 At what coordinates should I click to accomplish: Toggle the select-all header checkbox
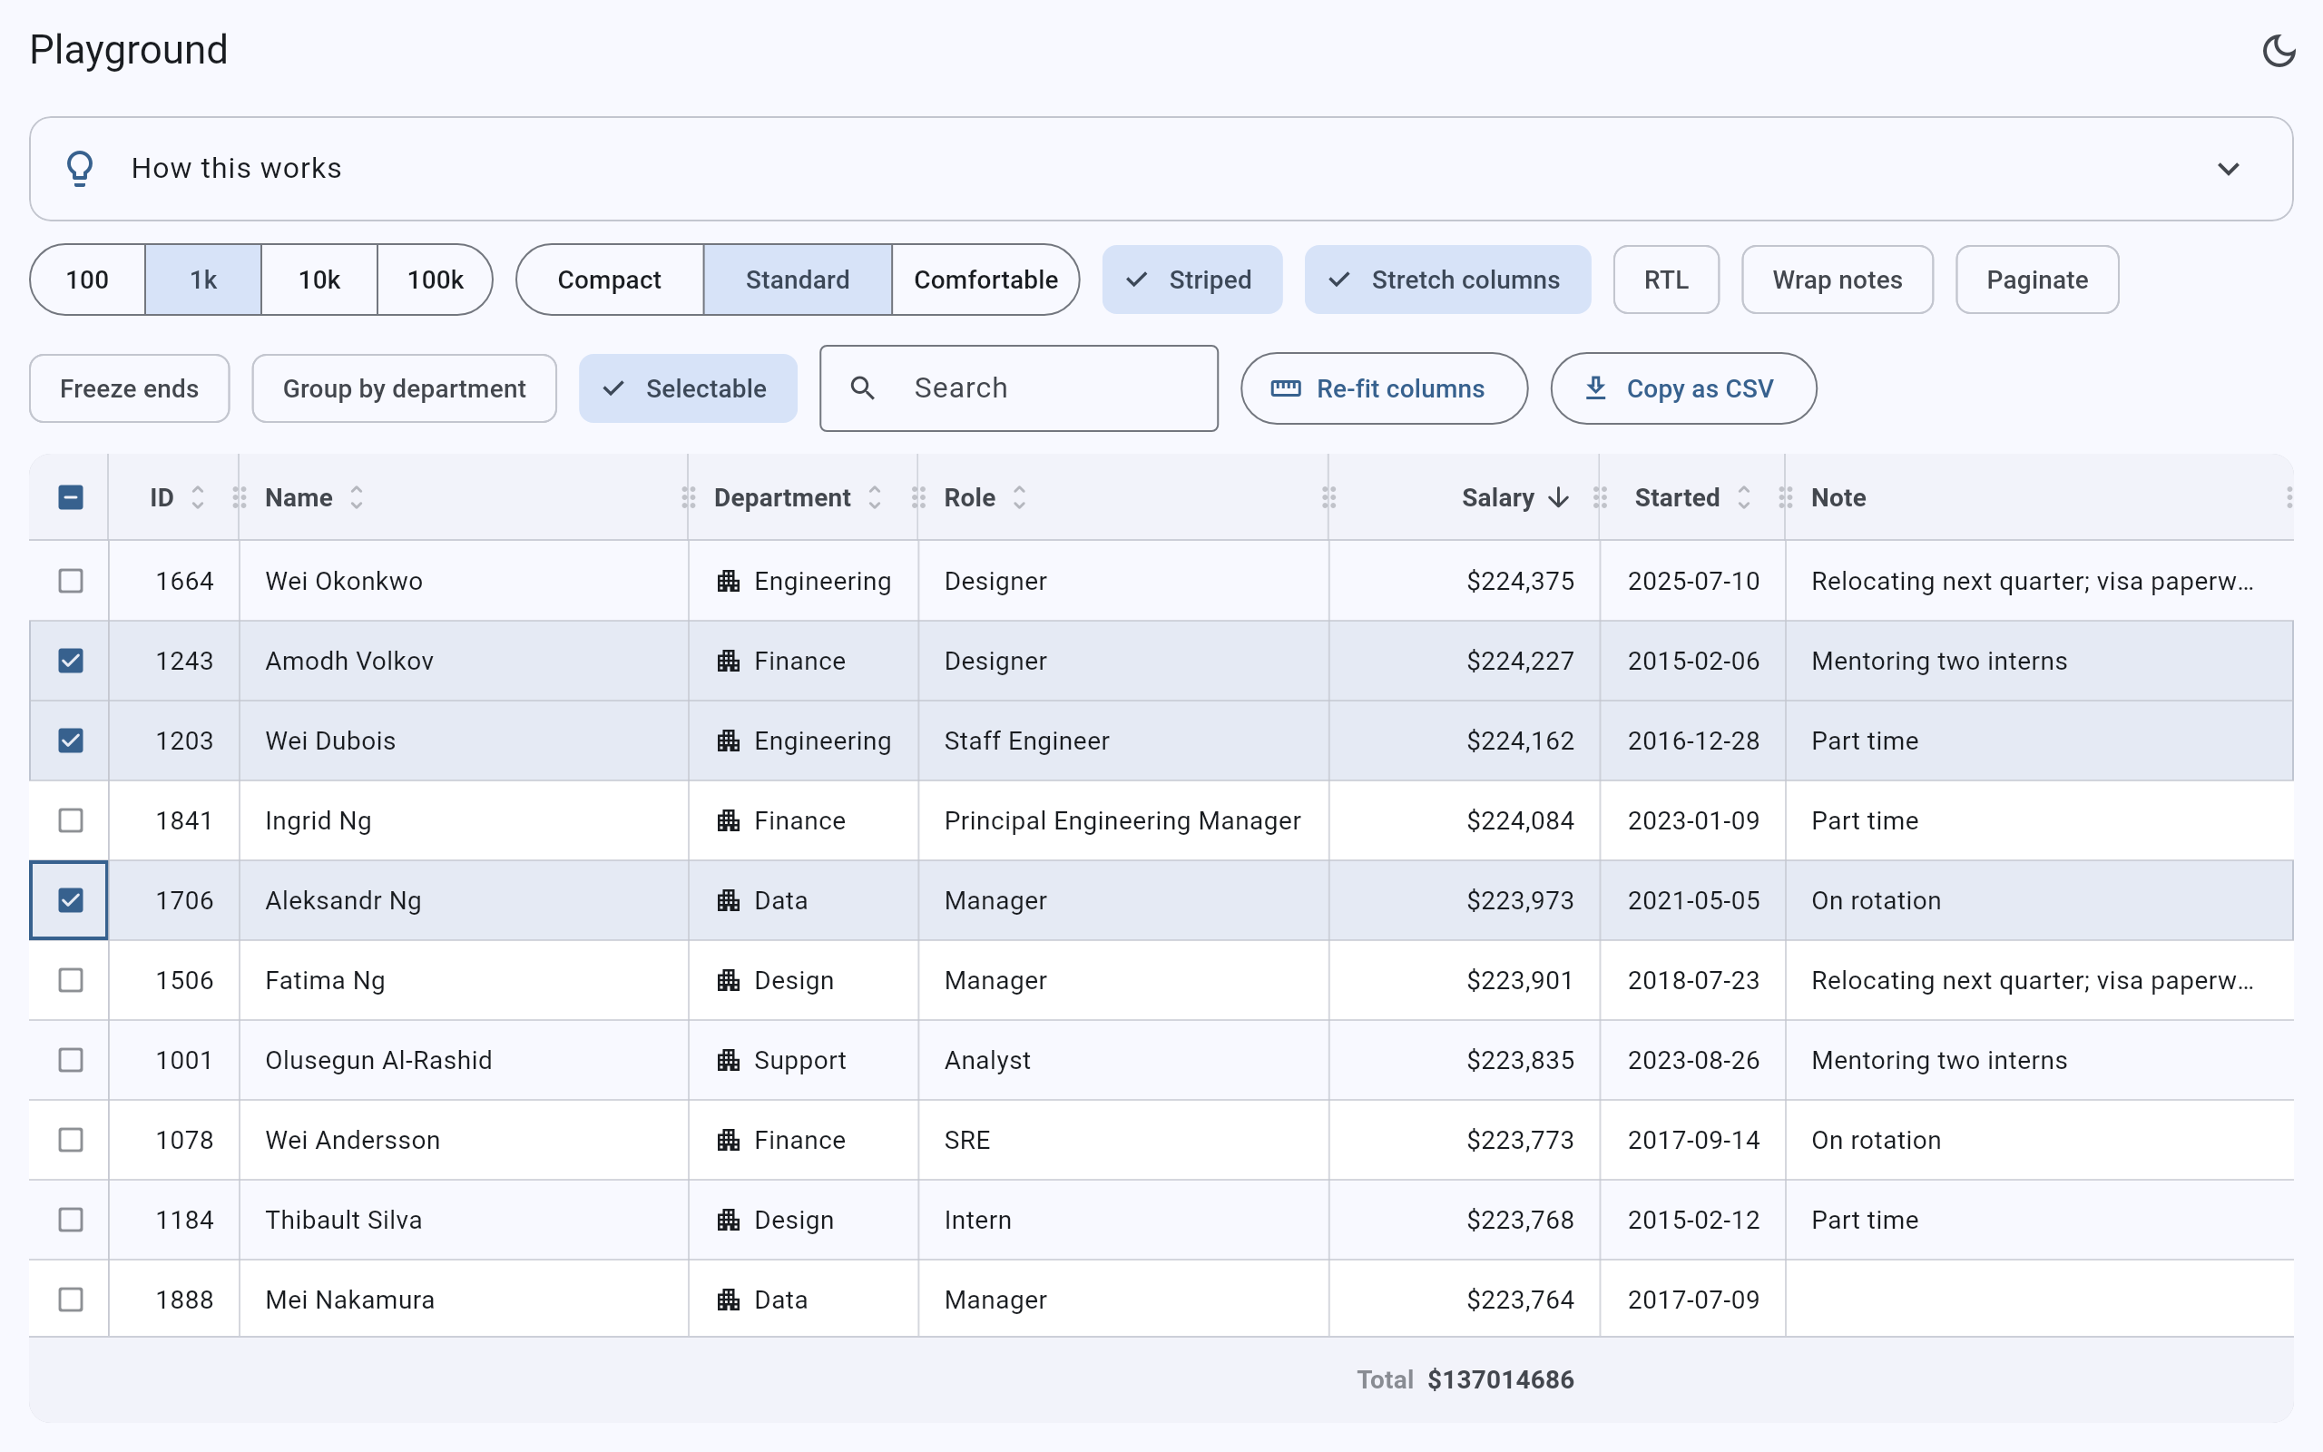click(70, 497)
